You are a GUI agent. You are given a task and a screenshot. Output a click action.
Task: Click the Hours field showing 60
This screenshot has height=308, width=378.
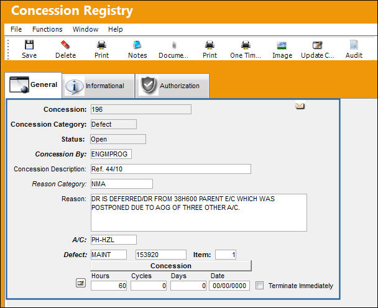[x=109, y=286]
